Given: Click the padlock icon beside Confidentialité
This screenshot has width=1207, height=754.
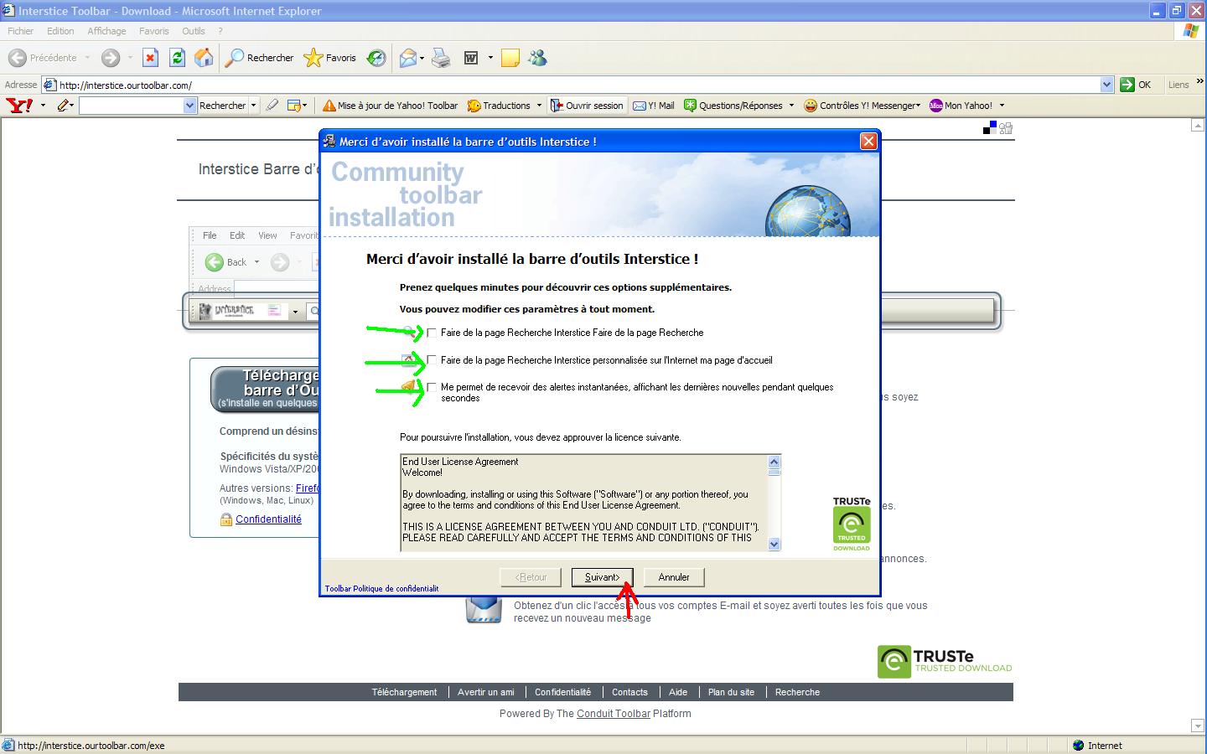Looking at the screenshot, I should (225, 519).
